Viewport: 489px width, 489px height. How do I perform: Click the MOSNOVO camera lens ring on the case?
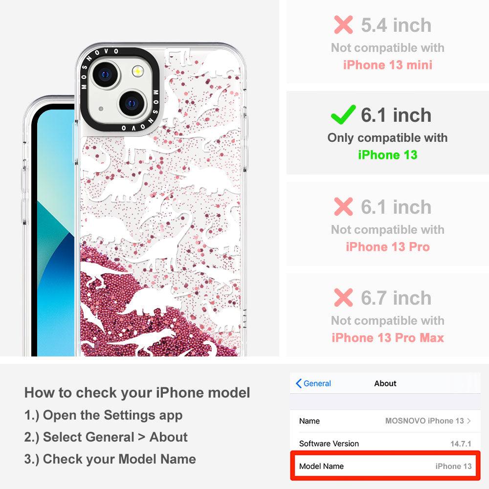[x=120, y=92]
